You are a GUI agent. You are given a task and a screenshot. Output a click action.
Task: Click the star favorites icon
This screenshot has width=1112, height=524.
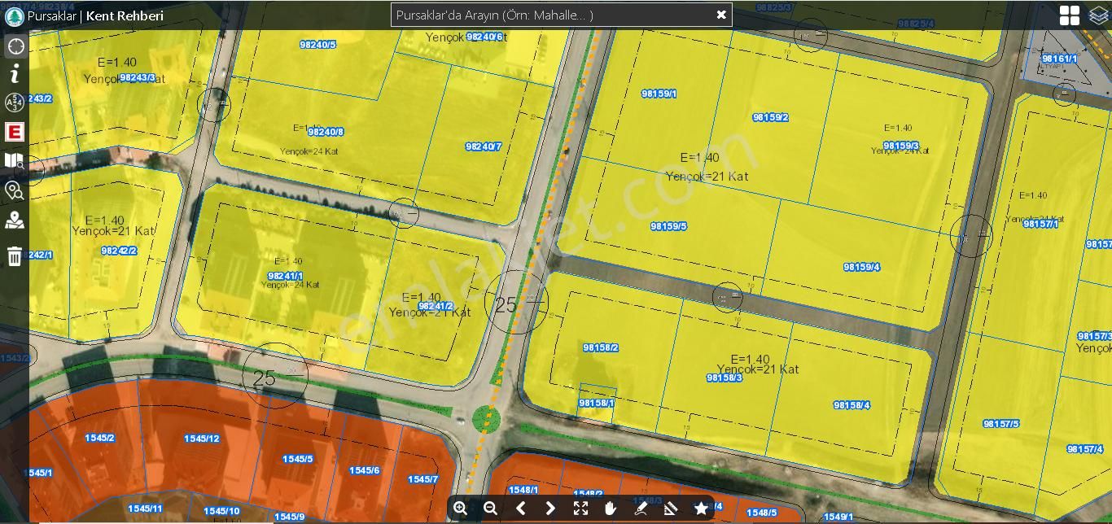(x=701, y=509)
